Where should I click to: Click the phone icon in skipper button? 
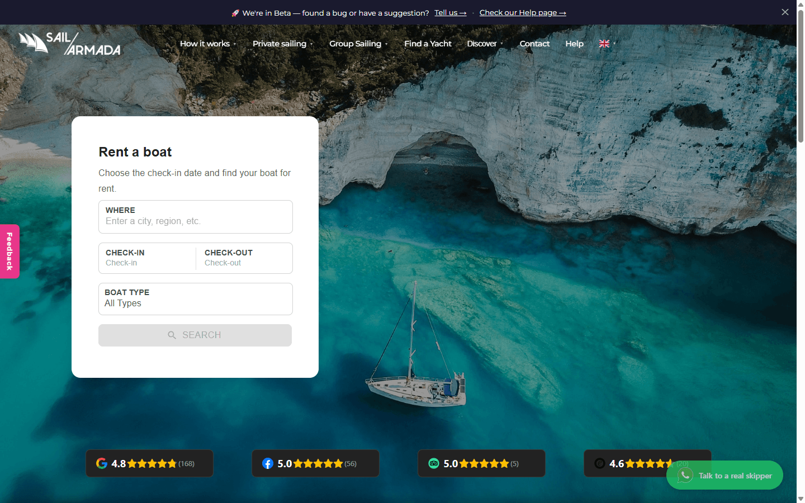685,475
